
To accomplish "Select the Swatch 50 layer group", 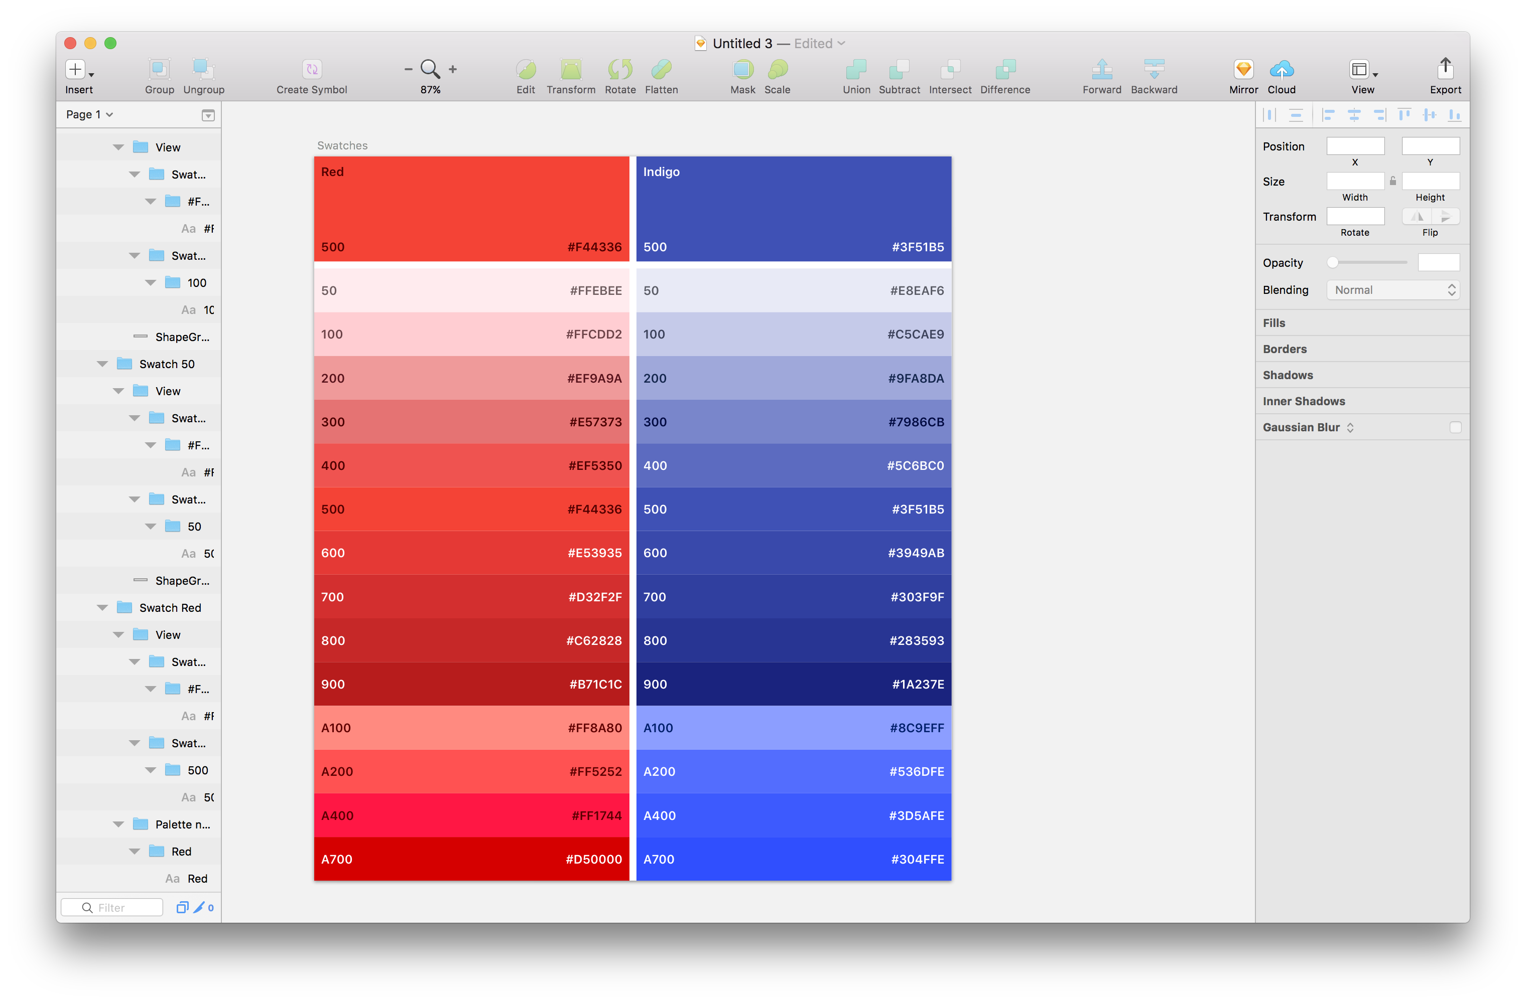I will point(167,364).
